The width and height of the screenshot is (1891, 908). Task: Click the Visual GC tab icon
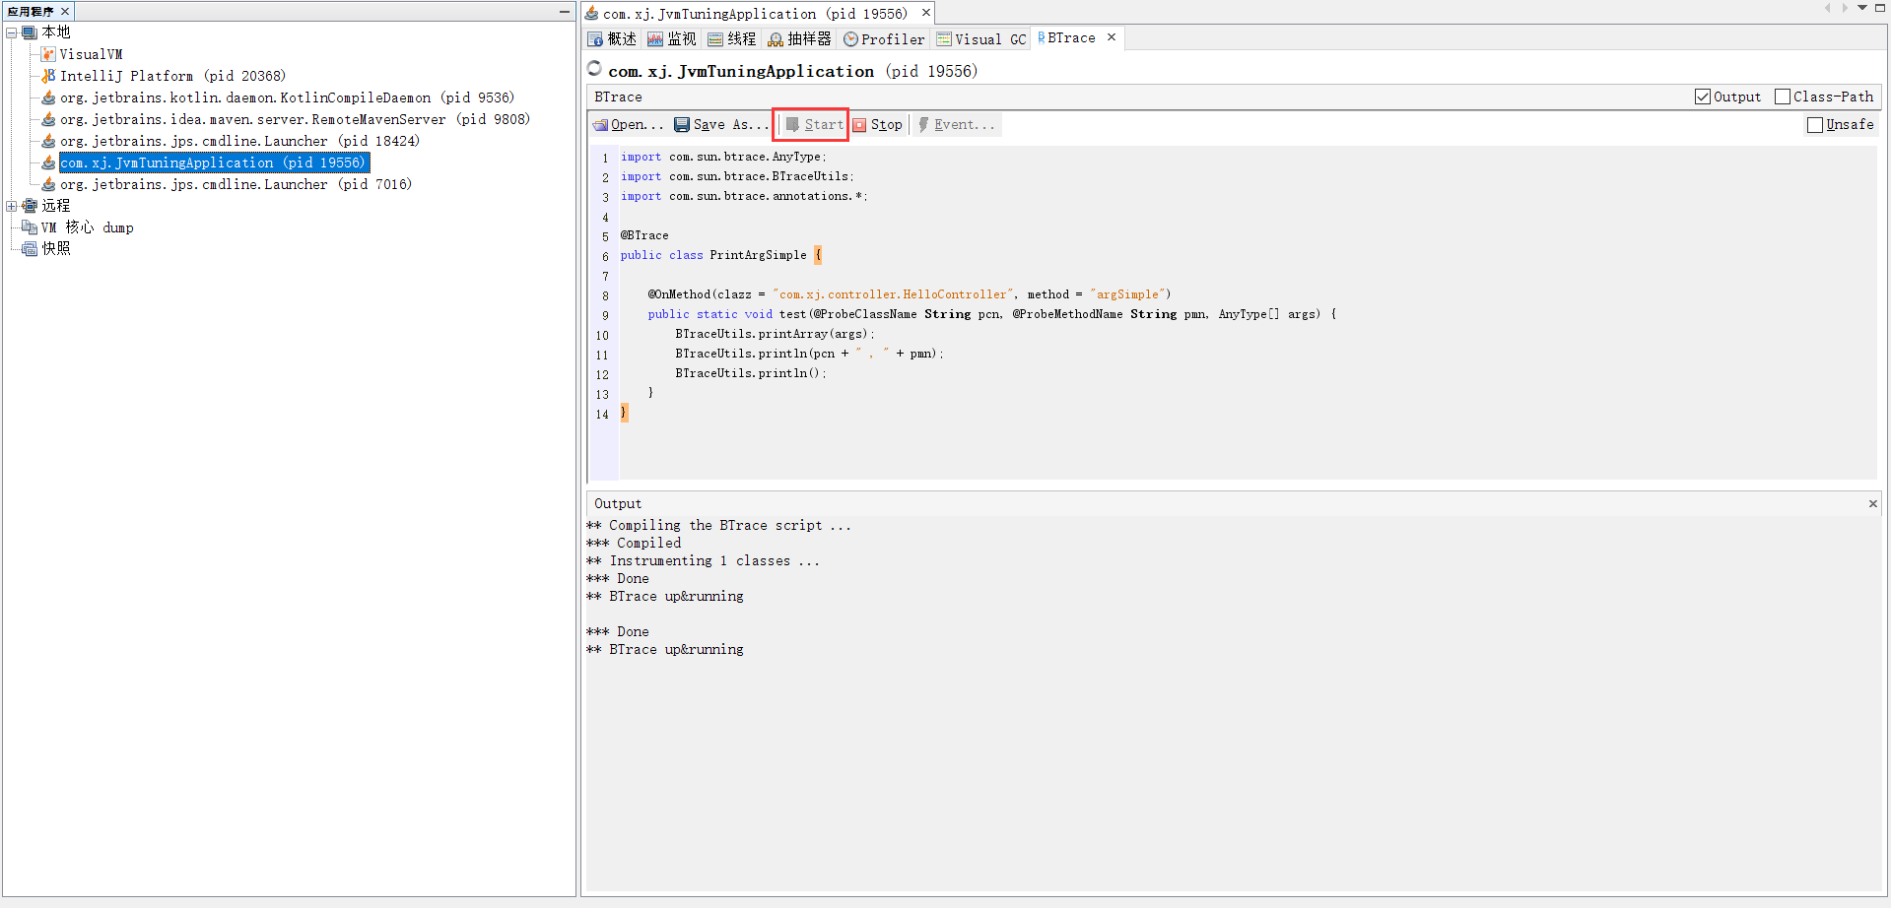[x=944, y=39]
